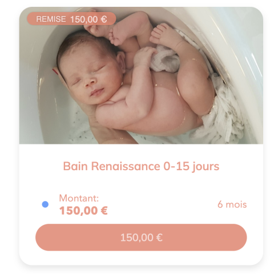The width and height of the screenshot is (270, 274).
Task: Click the 150,00 € value inside the badge
Action: coord(88,19)
